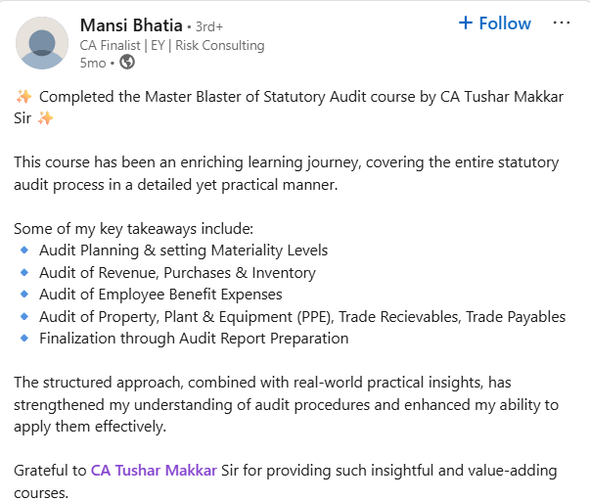Image resolution: width=590 pixels, height=501 pixels.
Task: Open the purple CA Tushar Makkar mention link
Action: (x=154, y=471)
